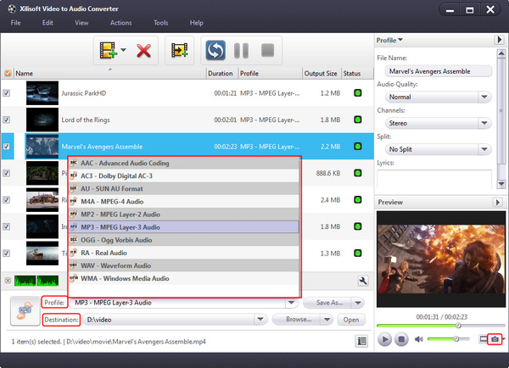
Task: Open the Help menu
Action: click(x=197, y=23)
